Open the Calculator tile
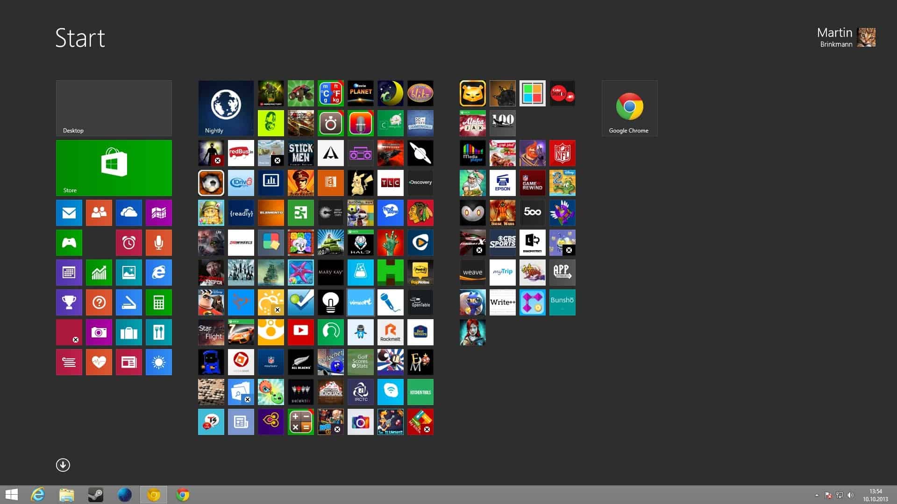Screen dimensions: 897x504 159,302
